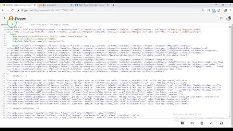Reload the page with refresh icon
This screenshot has height=131, width=233.
pyautogui.click(x=12, y=10)
